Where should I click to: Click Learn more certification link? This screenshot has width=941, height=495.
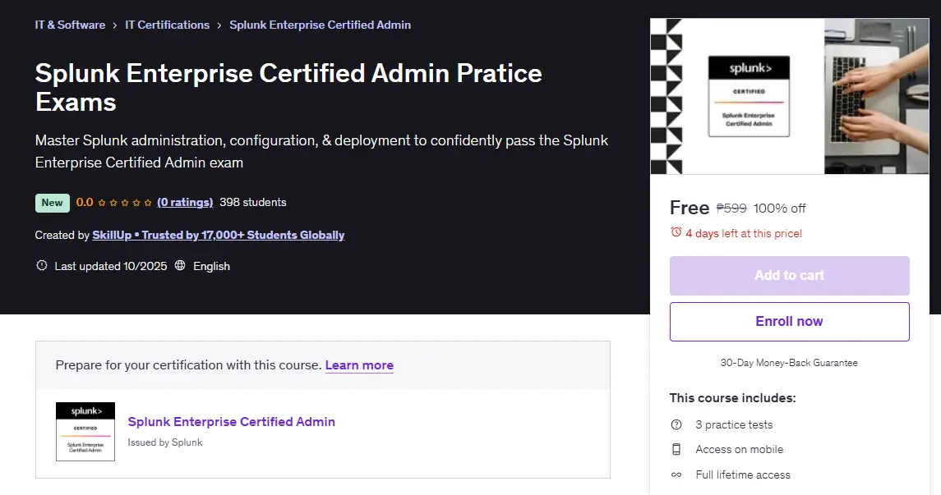point(359,365)
